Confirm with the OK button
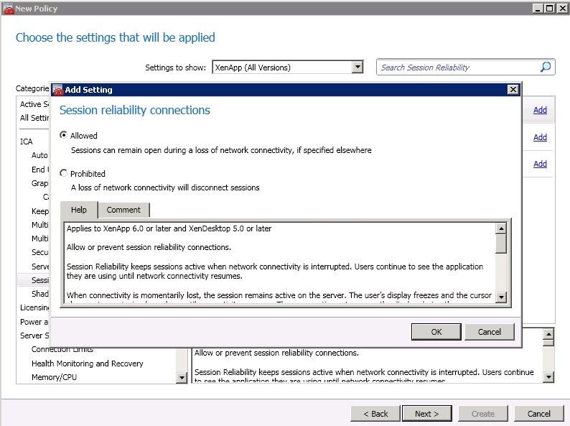Image resolution: width=570 pixels, height=426 pixels. point(436,332)
